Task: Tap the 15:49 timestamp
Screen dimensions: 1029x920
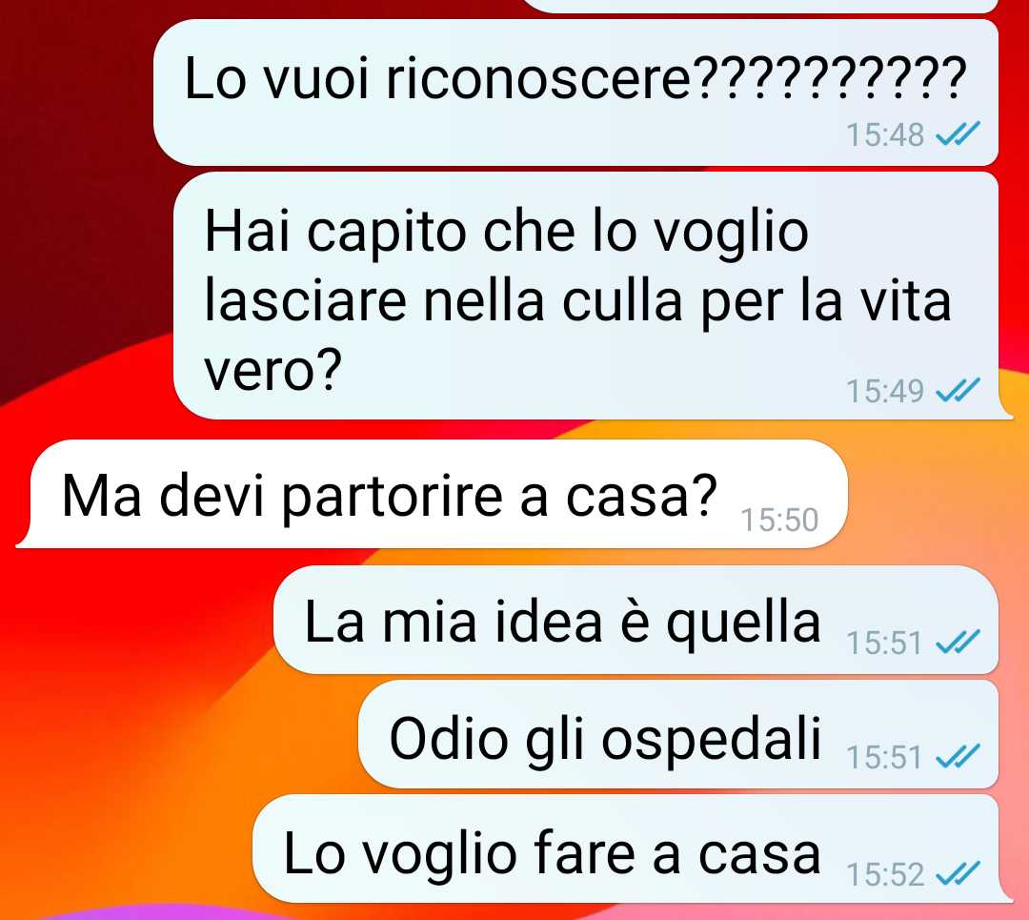Action: point(884,391)
